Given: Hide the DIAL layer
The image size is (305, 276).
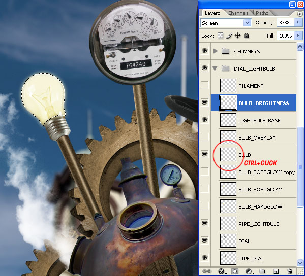Looking at the screenshot, I should click(205, 240).
